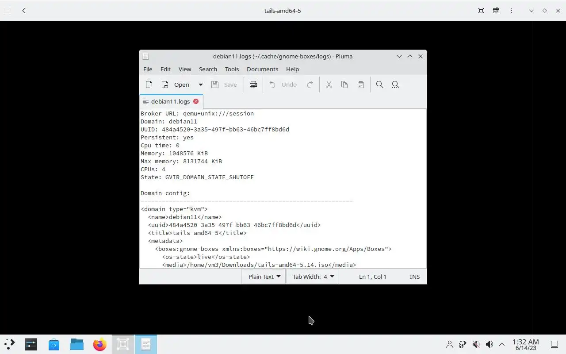The height and width of the screenshot is (354, 566).
Task: Click the "CPUs: 4" line
Action: pos(153,169)
